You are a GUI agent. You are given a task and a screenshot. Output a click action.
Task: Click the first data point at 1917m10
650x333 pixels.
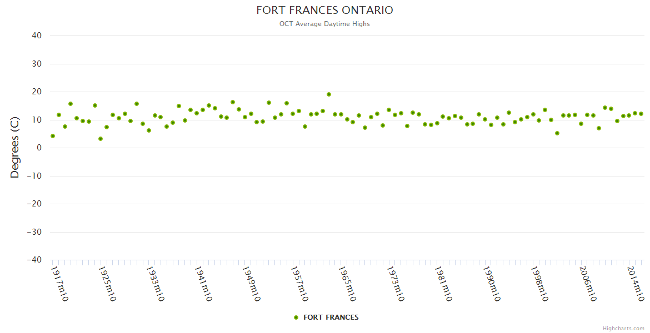[x=53, y=136]
